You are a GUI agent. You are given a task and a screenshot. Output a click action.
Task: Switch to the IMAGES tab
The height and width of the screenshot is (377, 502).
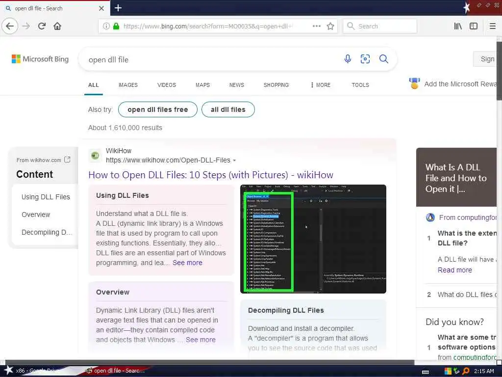pos(128,85)
